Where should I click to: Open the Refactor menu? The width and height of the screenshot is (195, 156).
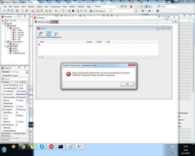[31, 7]
